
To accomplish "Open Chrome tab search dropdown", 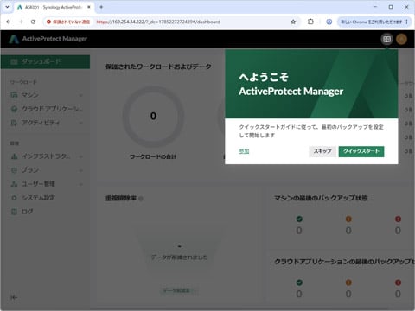I will click(7, 7).
